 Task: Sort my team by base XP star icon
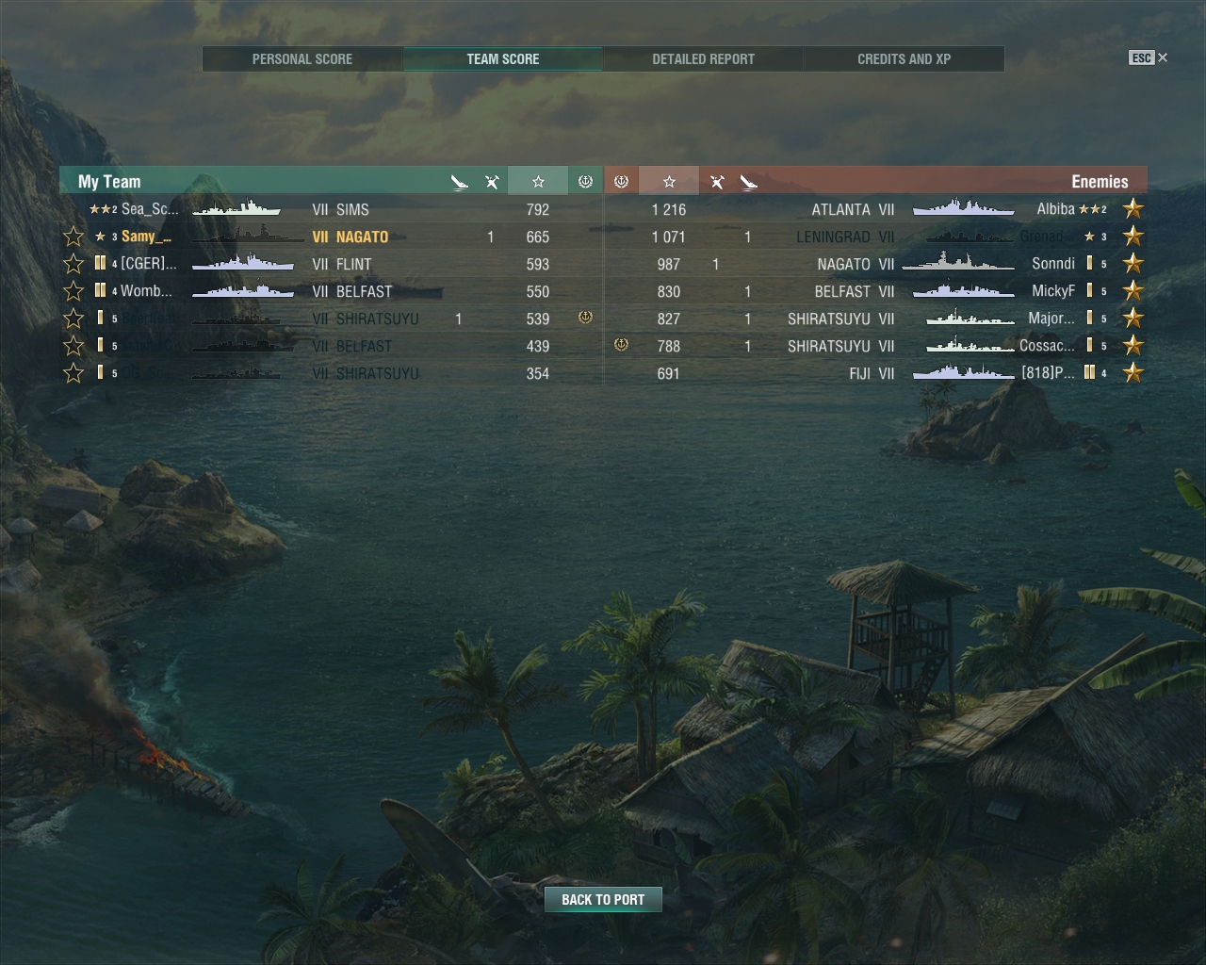pos(538,182)
